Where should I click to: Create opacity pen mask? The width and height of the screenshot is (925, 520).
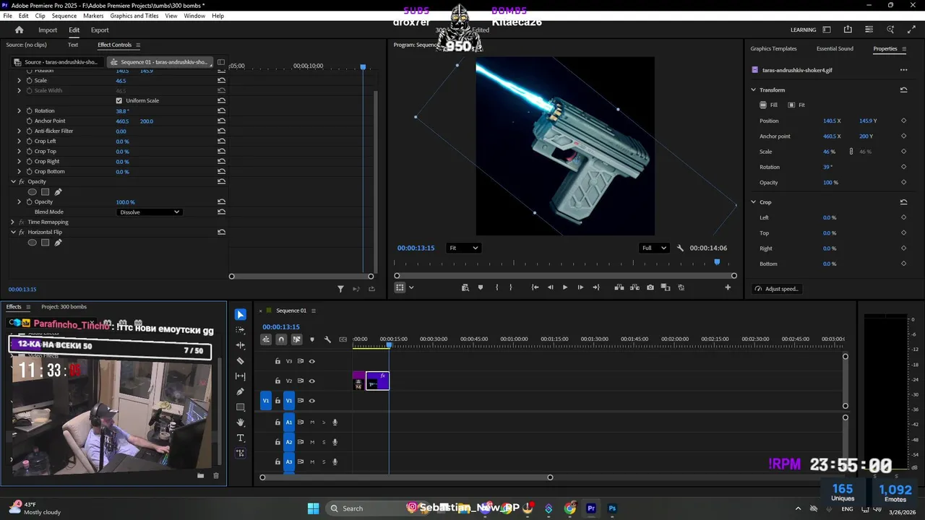58,192
